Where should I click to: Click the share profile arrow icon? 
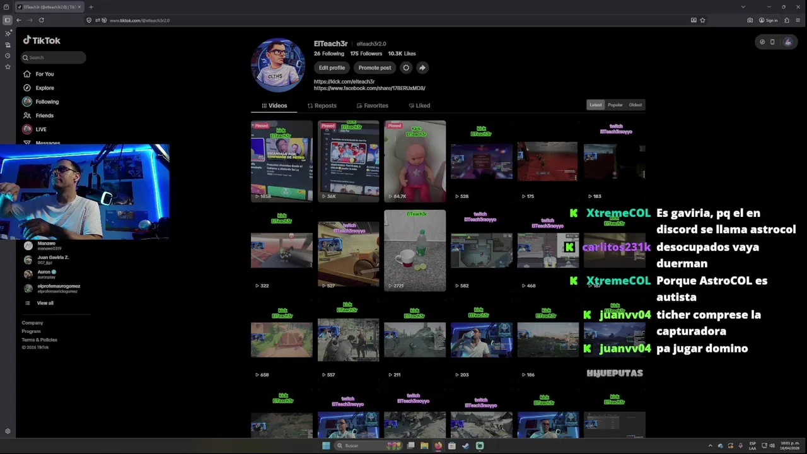pyautogui.click(x=422, y=67)
